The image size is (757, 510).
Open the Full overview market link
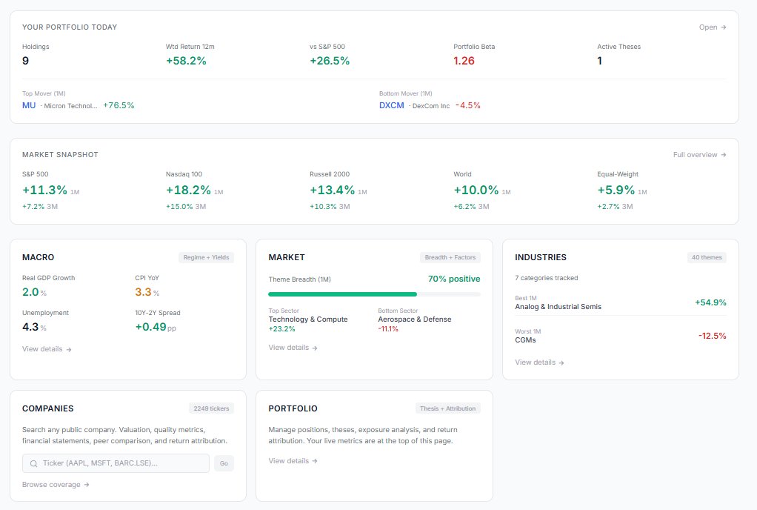pos(699,154)
